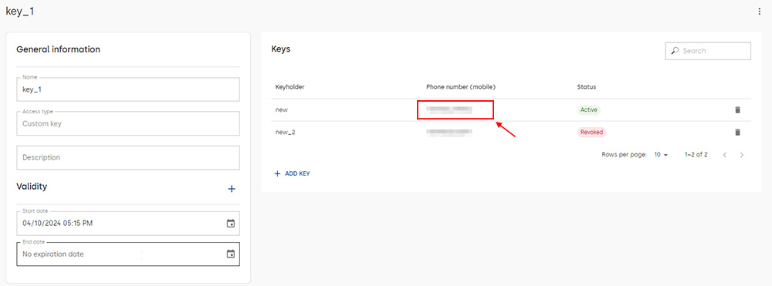Expand the Rows per page dropdown
The image size is (772, 286).
pos(661,155)
